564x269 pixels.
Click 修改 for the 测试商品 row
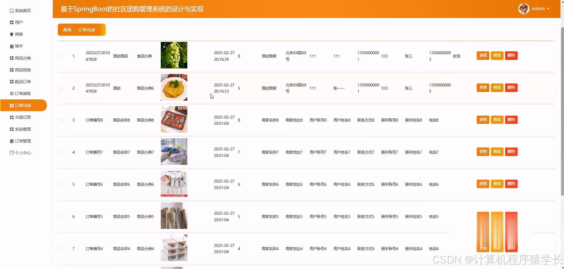coord(497,55)
